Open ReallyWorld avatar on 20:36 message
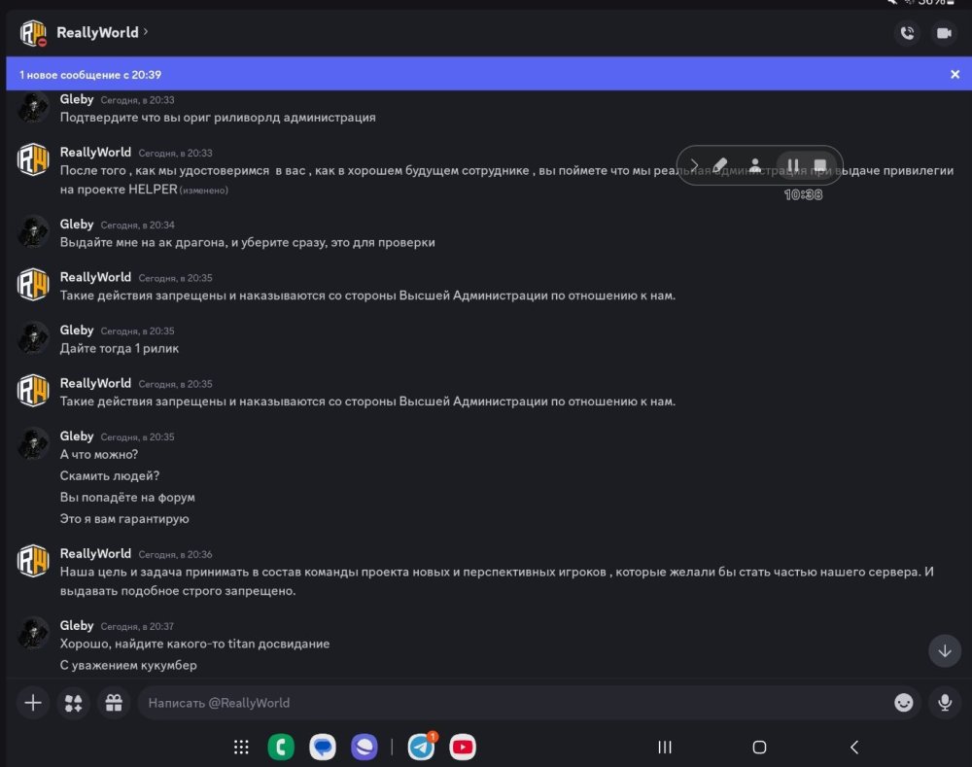The image size is (972, 767). (x=33, y=561)
